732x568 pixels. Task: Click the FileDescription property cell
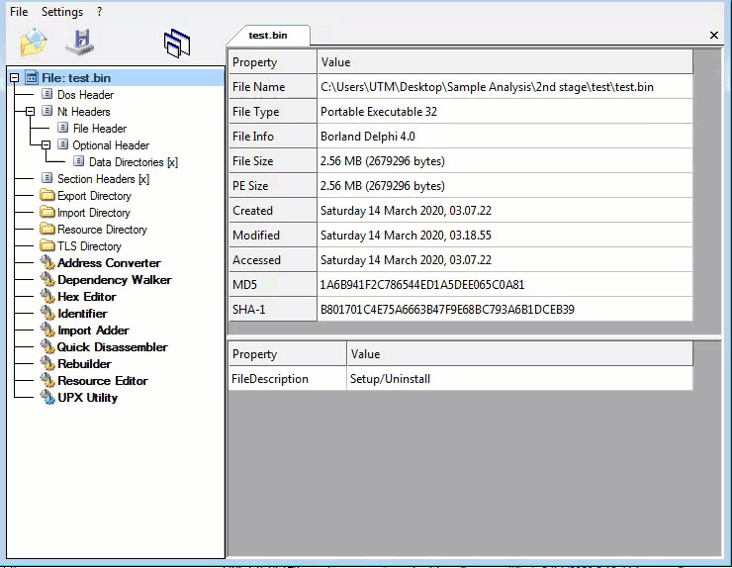coord(287,379)
